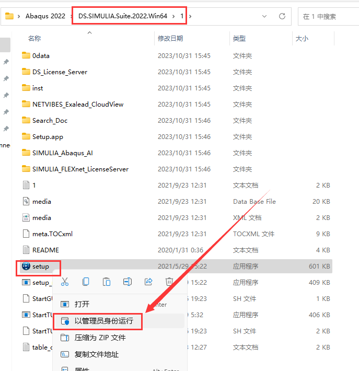
Task: Click the refresh icon in address bar
Action: coord(282,16)
